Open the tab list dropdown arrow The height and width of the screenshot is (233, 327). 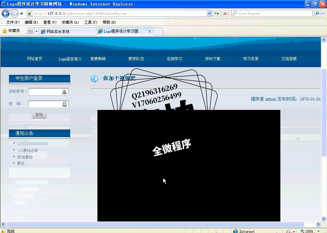click(x=36, y=32)
